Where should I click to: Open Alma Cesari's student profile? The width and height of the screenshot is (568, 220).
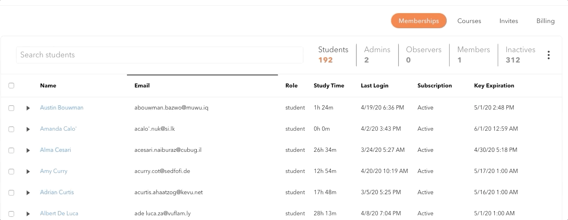(x=56, y=150)
